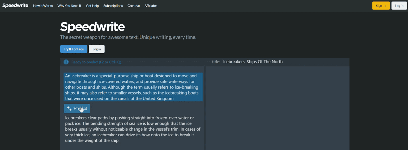
Task: Click the paragraph about icebreakers clearing paths
Action: (x=133, y=129)
